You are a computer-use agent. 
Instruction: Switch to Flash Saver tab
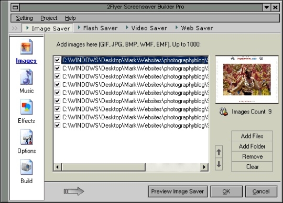[97, 28]
